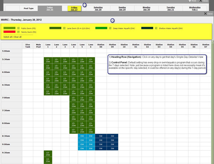Click Station 09 SW block at 9:00am

coord(112,144)
